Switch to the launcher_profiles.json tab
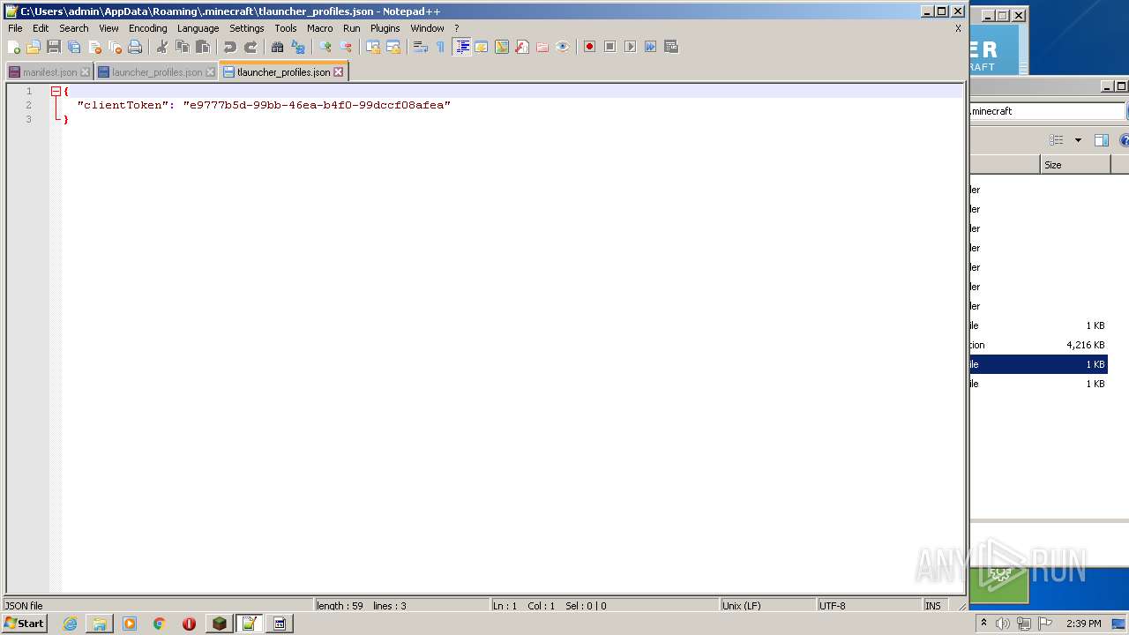1129x635 pixels. (156, 72)
